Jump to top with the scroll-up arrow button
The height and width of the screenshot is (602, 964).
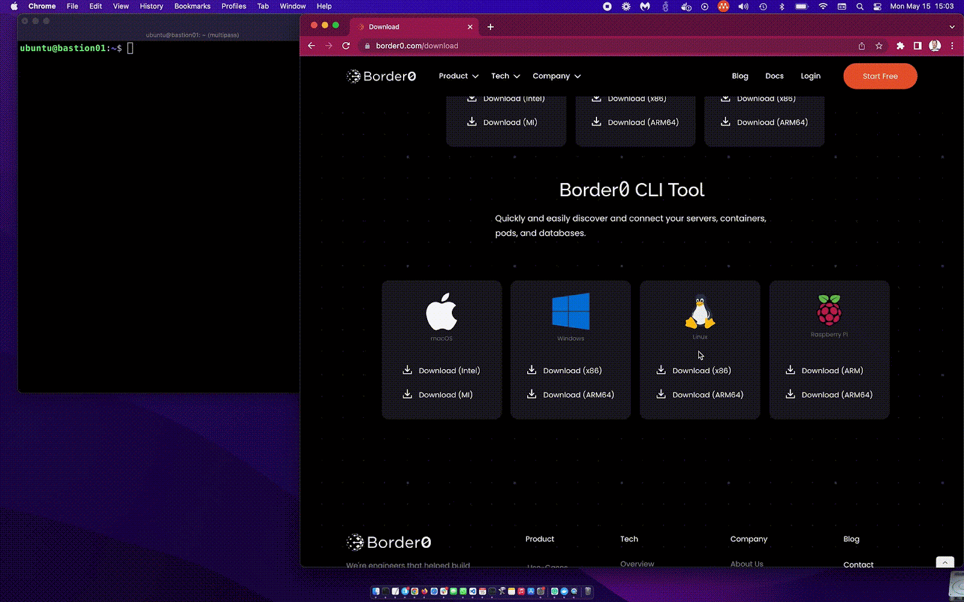tap(945, 562)
